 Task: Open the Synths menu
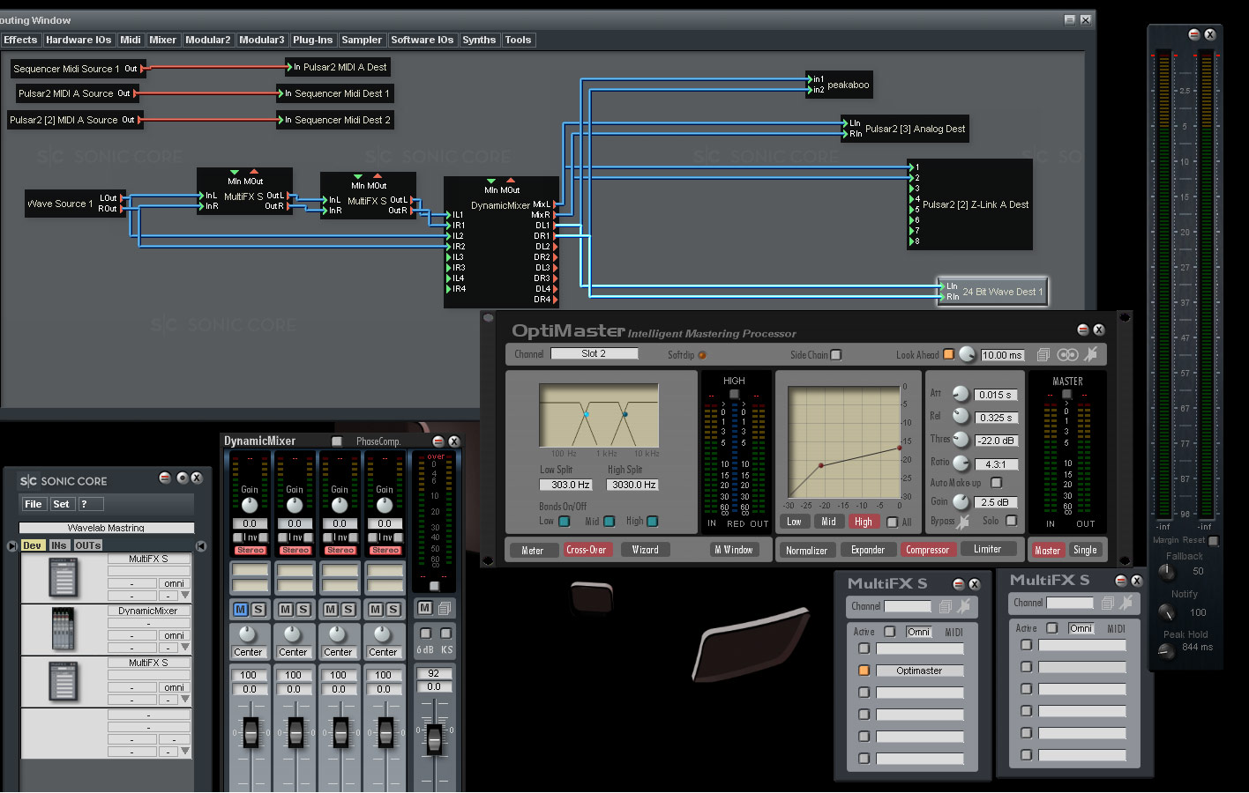[479, 40]
